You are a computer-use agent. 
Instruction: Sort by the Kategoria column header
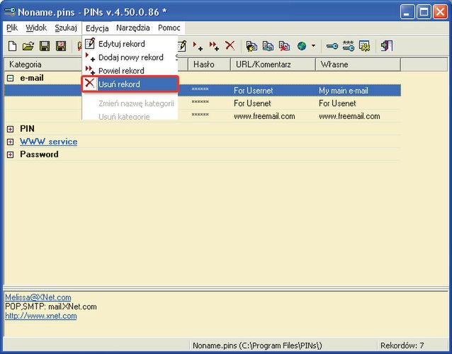tap(43, 64)
